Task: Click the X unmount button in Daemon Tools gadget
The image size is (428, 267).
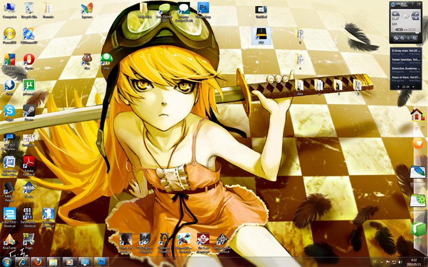Action: (415, 18)
